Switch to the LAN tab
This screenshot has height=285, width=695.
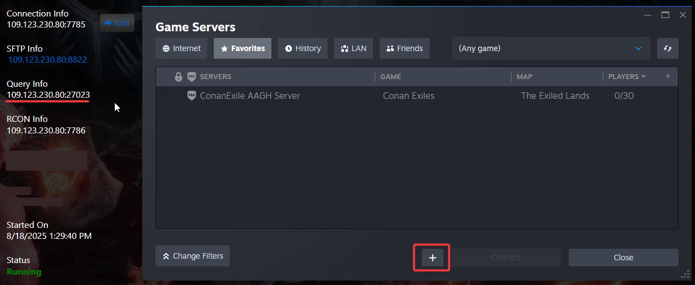[x=353, y=48]
